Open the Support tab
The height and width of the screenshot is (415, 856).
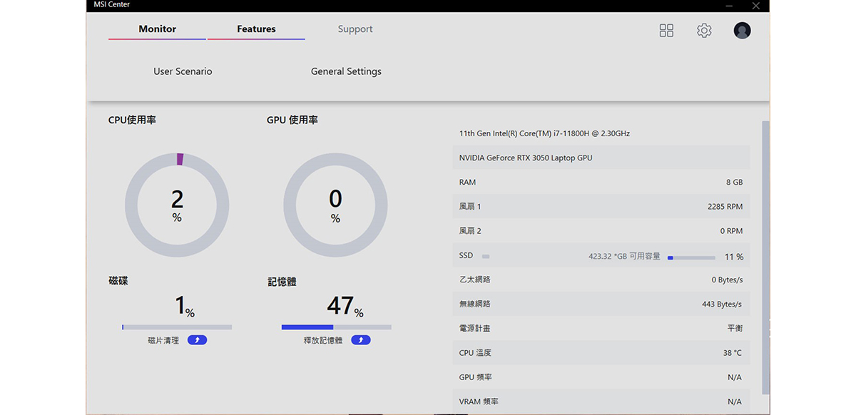(x=355, y=29)
